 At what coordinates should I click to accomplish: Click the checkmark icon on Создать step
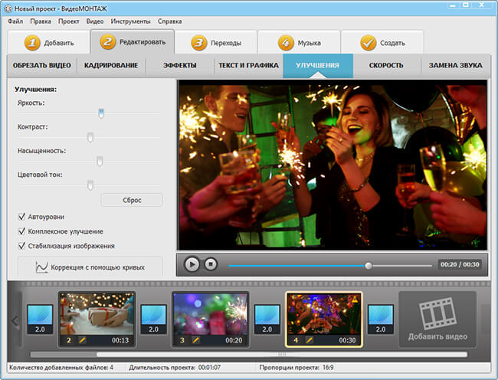pyautogui.click(x=368, y=43)
